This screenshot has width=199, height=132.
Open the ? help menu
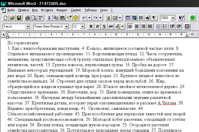pos(112,10)
